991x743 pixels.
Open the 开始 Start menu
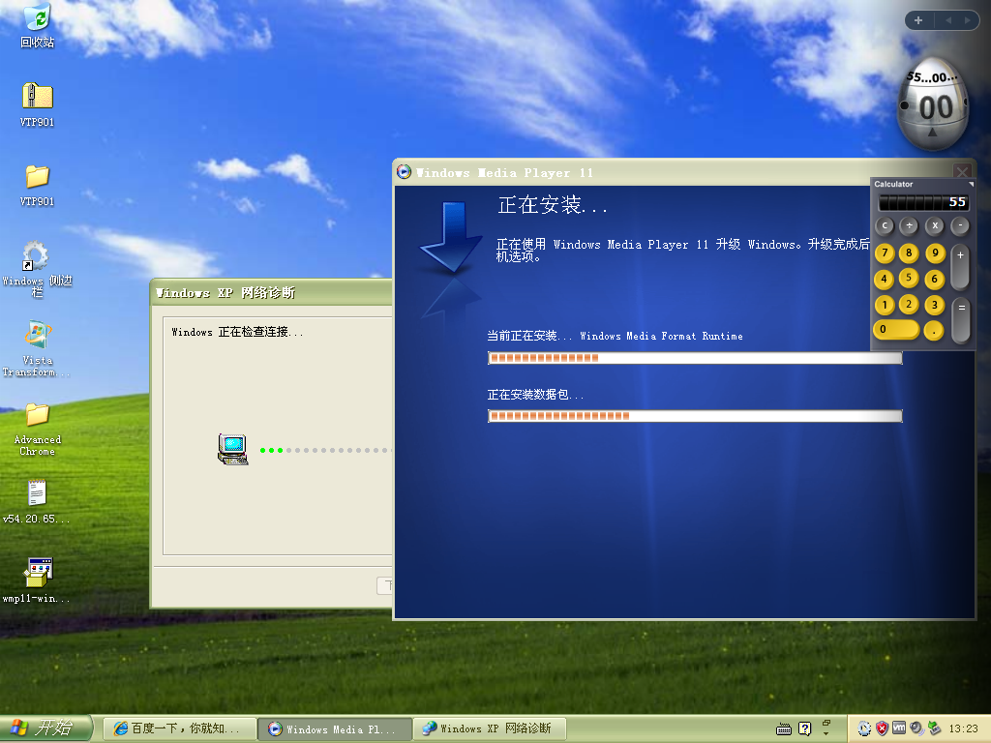pos(45,728)
